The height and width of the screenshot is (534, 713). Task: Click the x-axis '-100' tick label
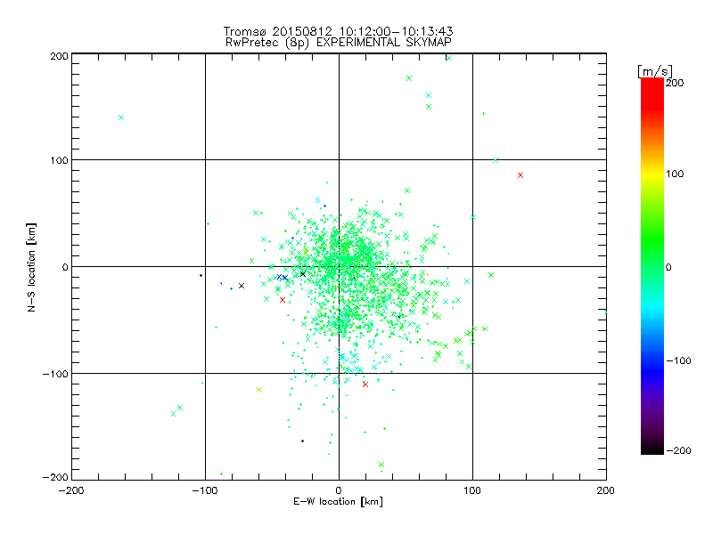coord(205,490)
